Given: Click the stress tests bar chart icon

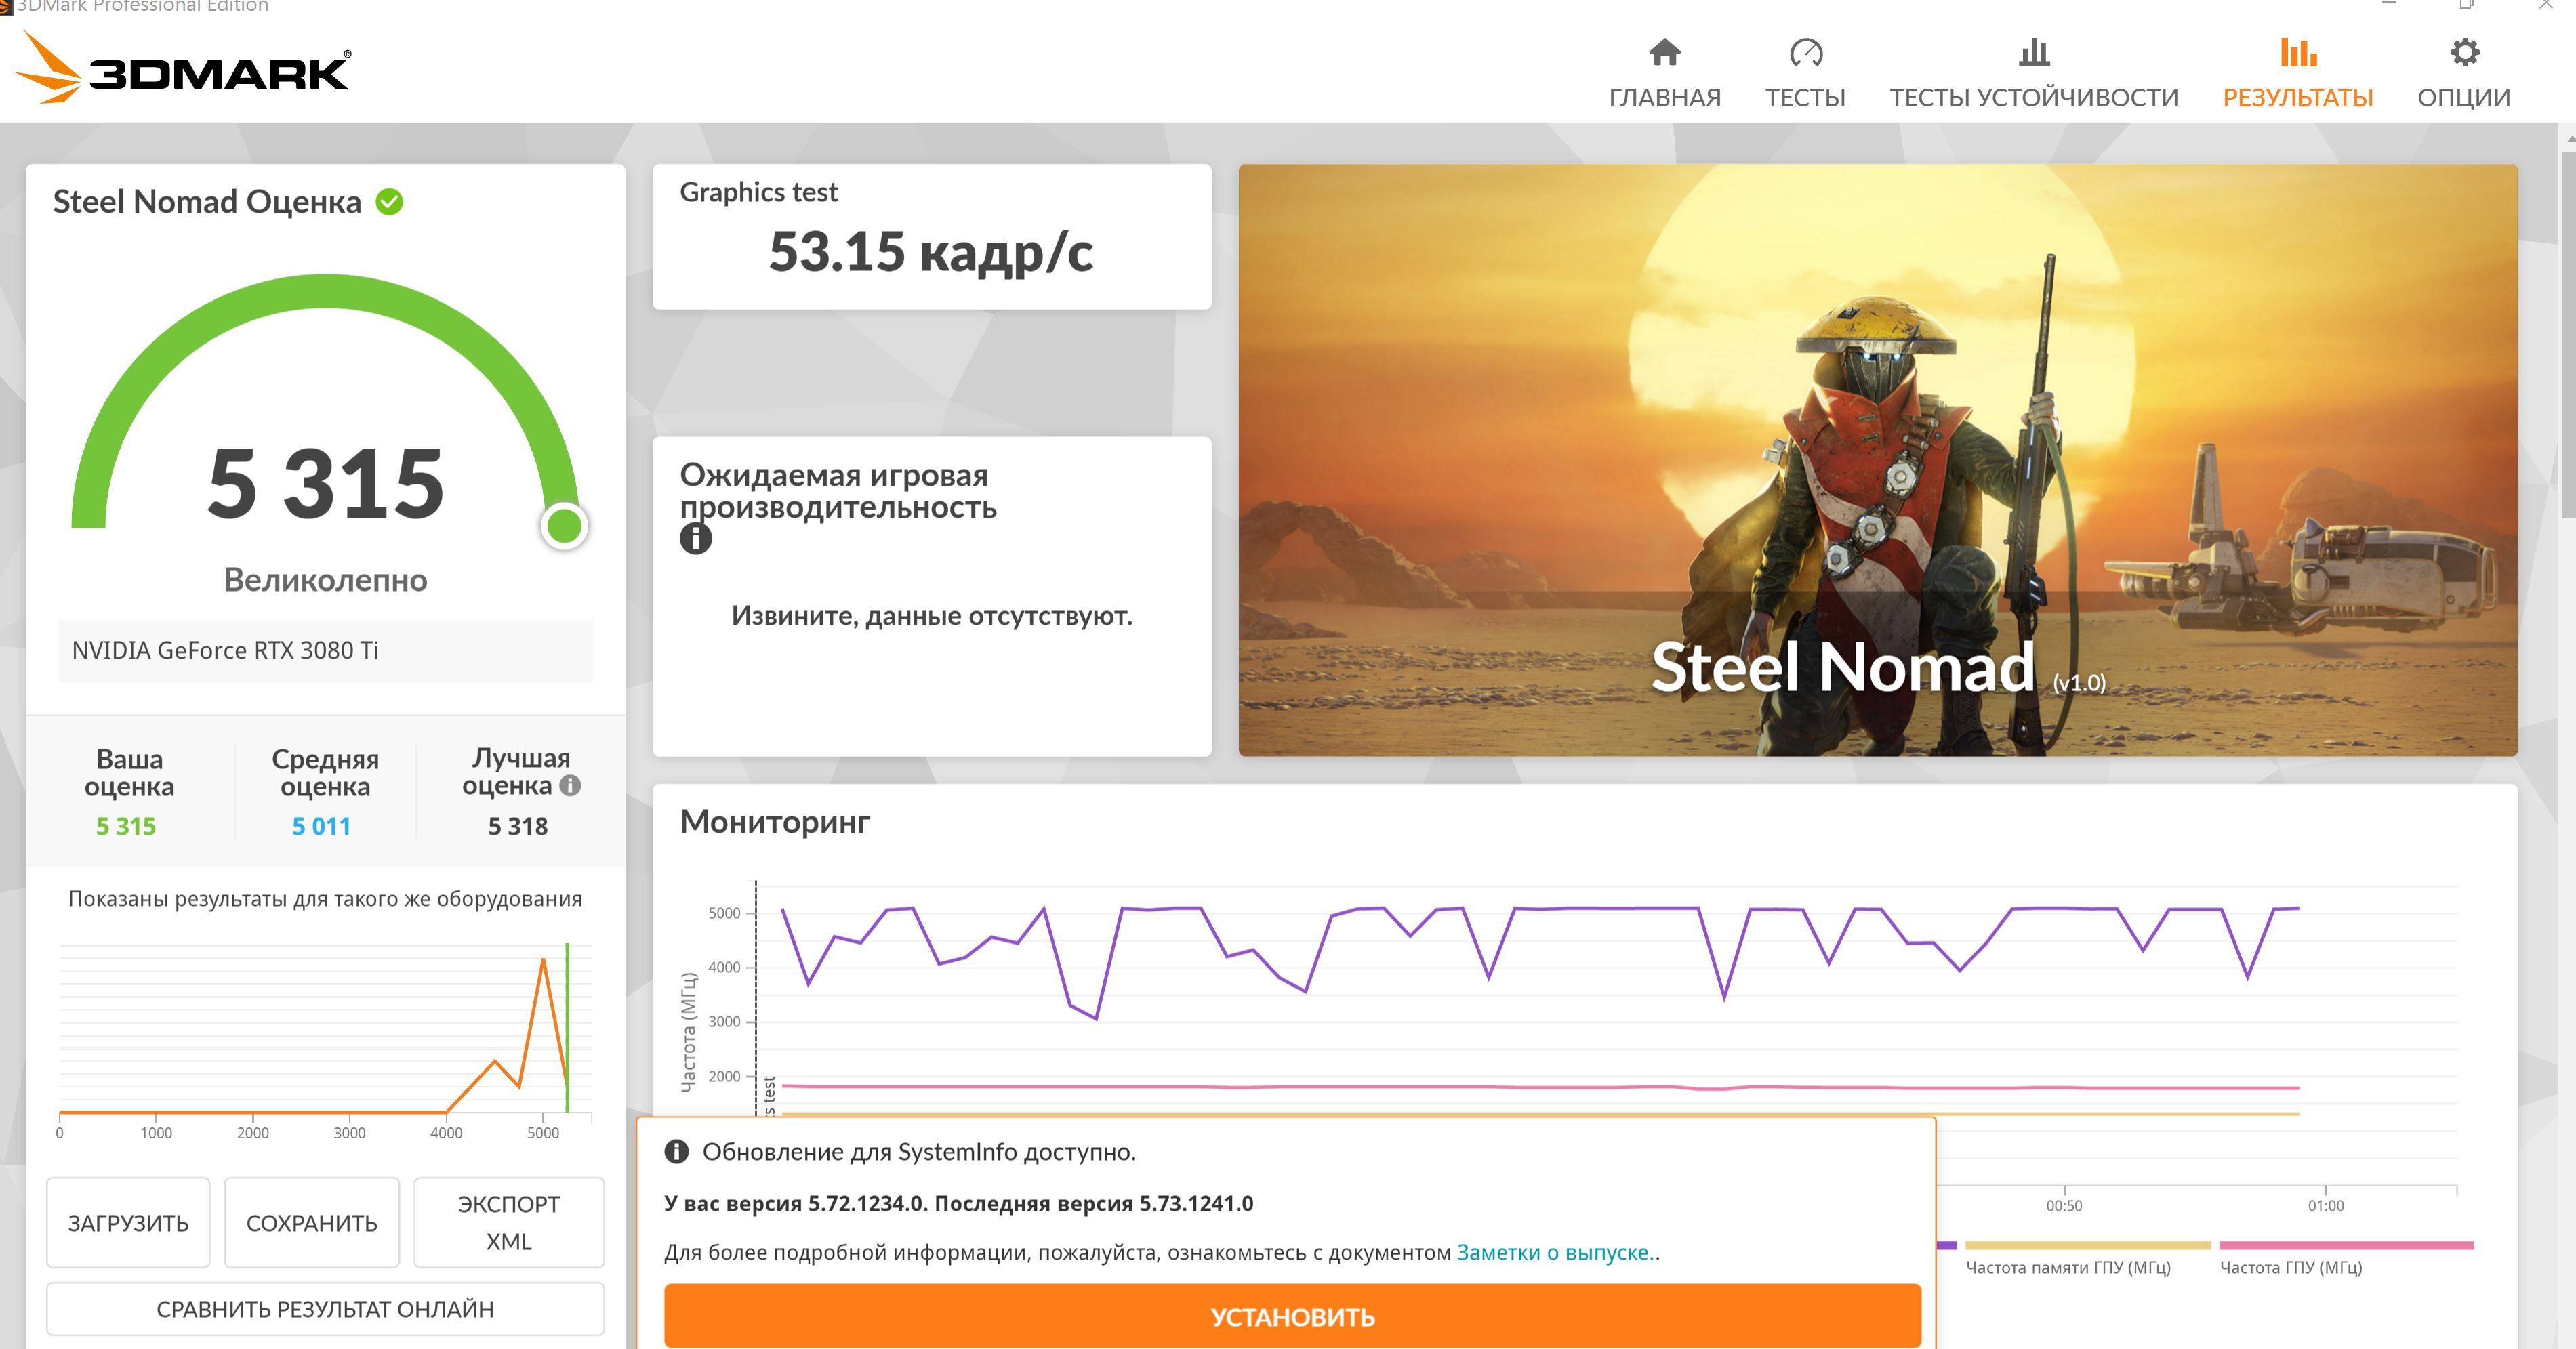Looking at the screenshot, I should pos(2033,52).
